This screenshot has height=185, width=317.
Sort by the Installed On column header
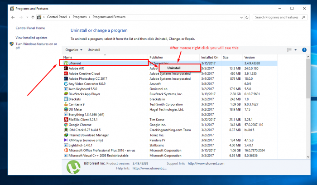point(211,57)
